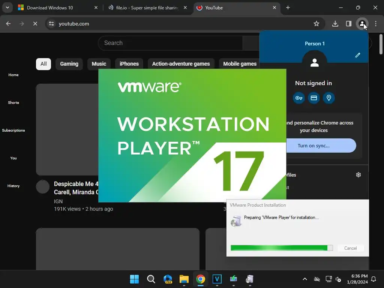Switch to file.io tab
384x288 pixels.
148,7
